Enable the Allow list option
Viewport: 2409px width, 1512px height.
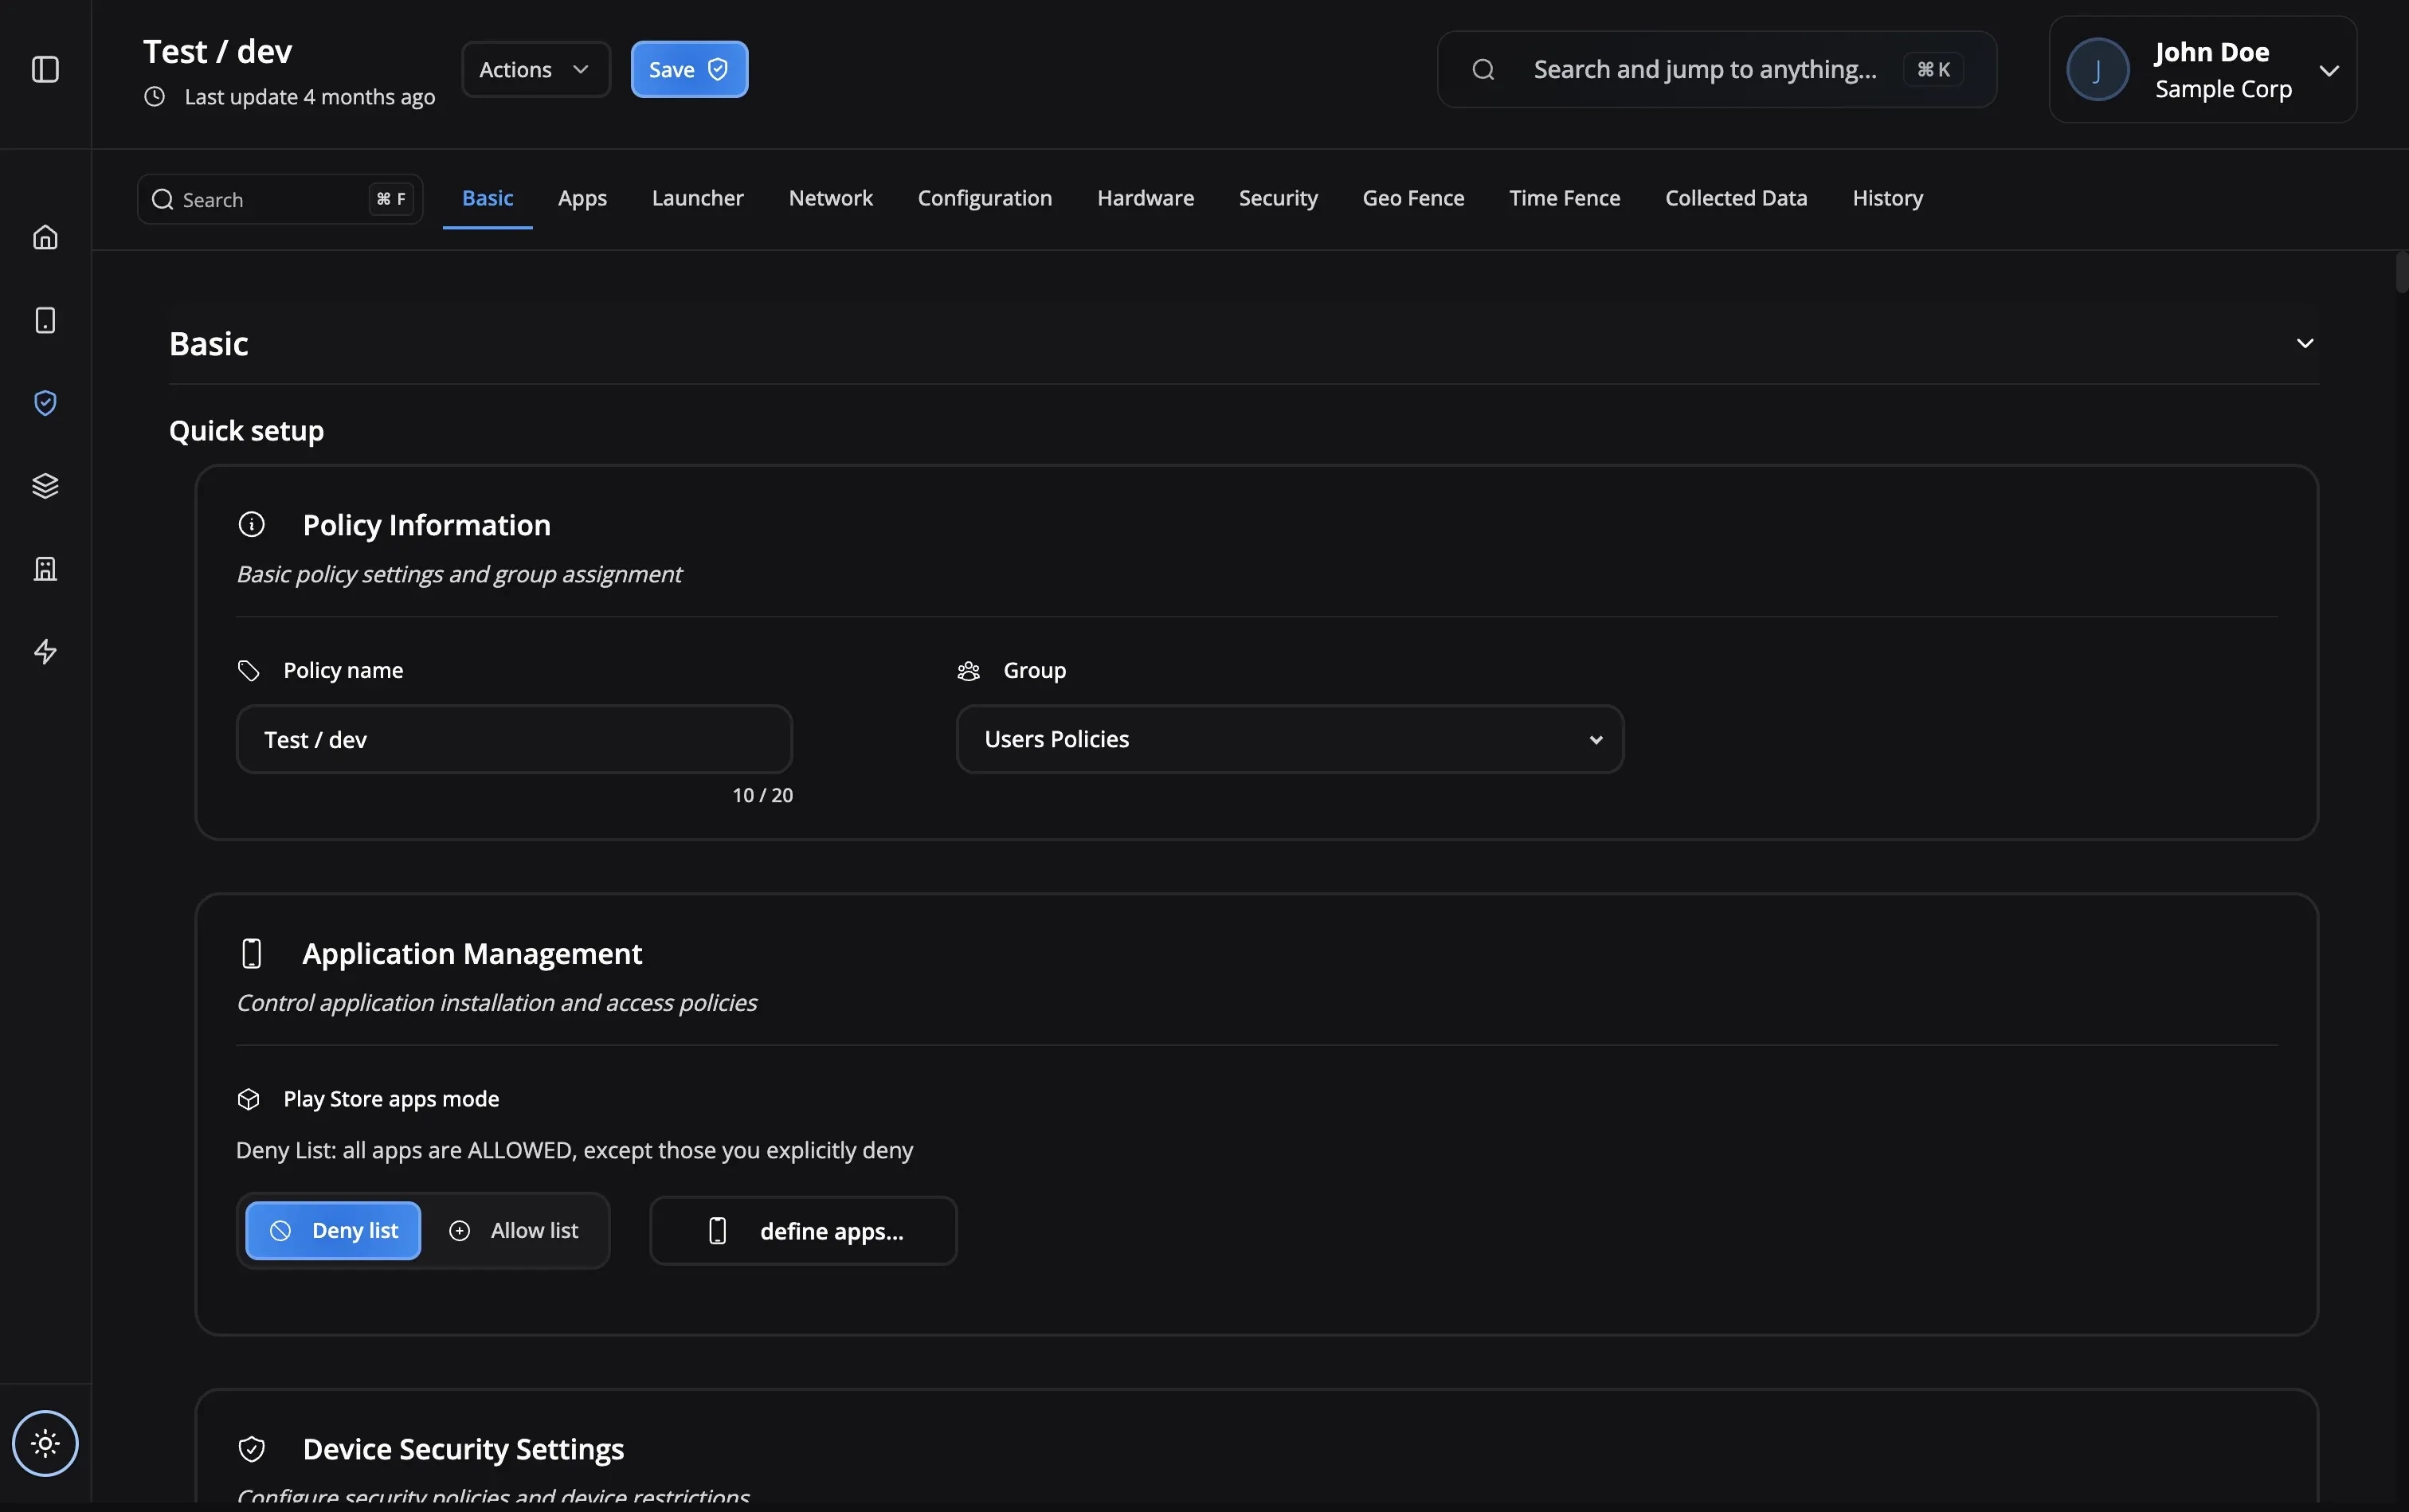click(516, 1229)
